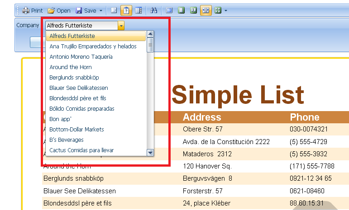Screen dimensions: 349x210
Task: Click the address Mataderos 2312
Action: point(207,154)
